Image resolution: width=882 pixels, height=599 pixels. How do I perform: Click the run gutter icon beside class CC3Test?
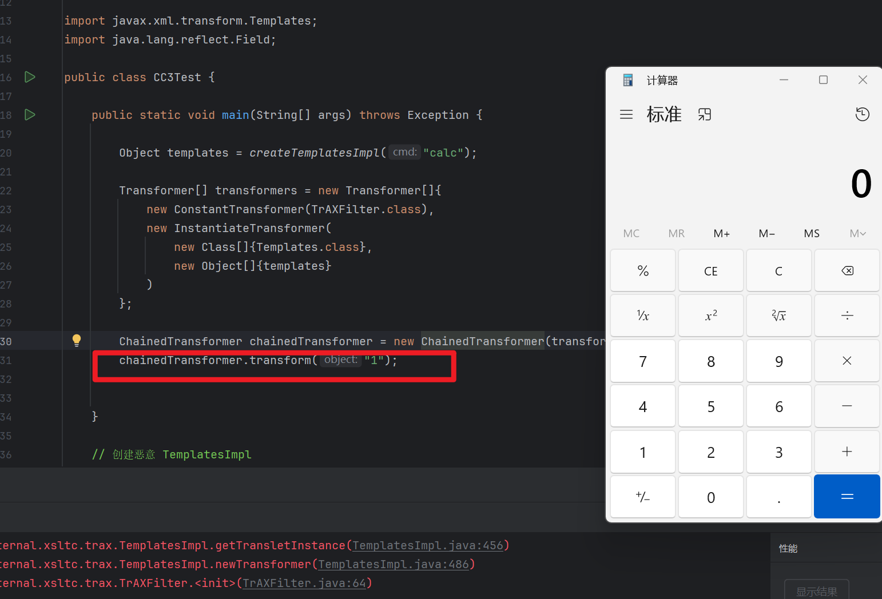click(x=30, y=77)
